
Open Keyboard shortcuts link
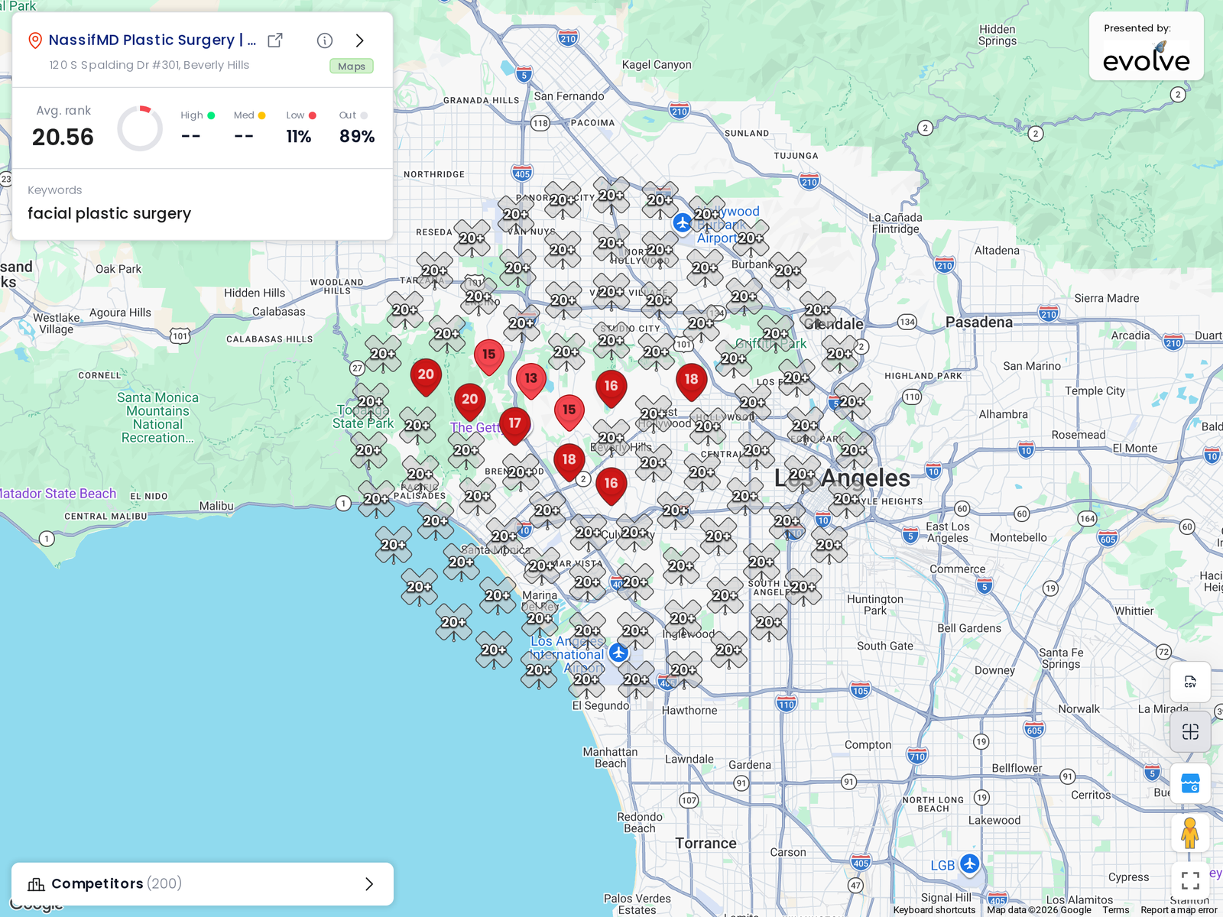934,910
